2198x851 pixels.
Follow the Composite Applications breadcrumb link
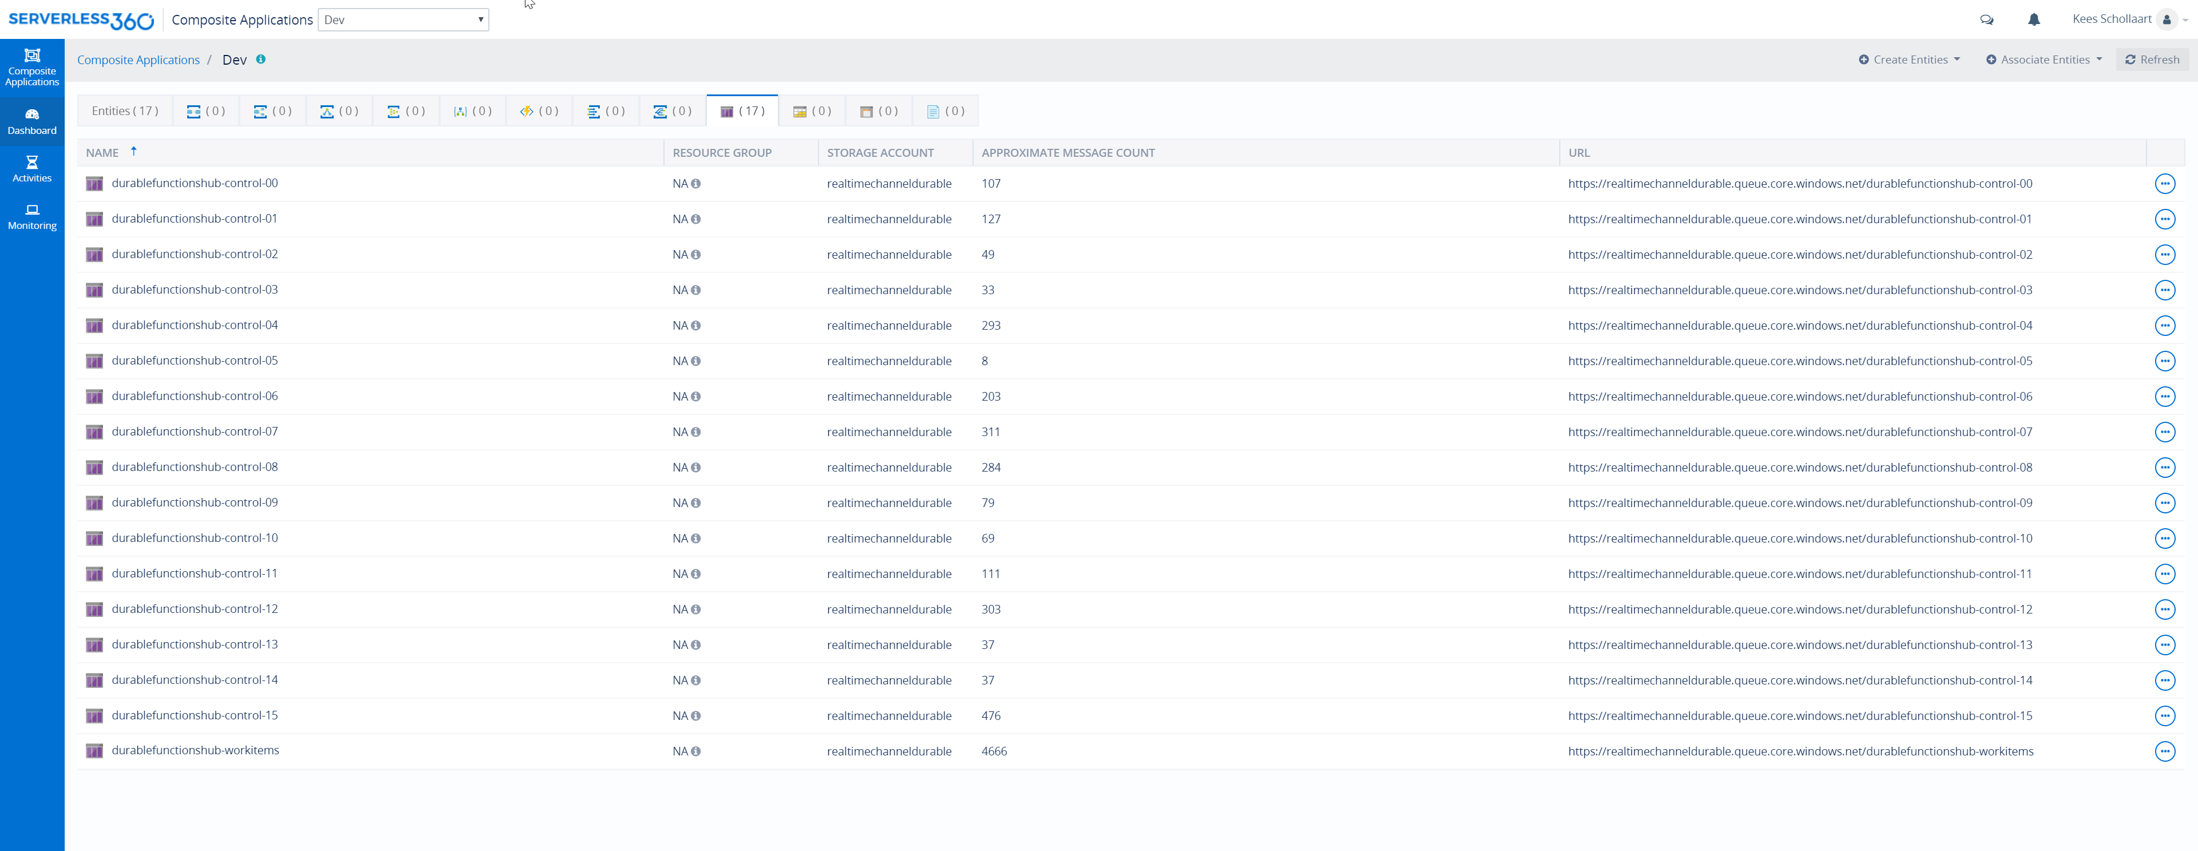(138, 59)
